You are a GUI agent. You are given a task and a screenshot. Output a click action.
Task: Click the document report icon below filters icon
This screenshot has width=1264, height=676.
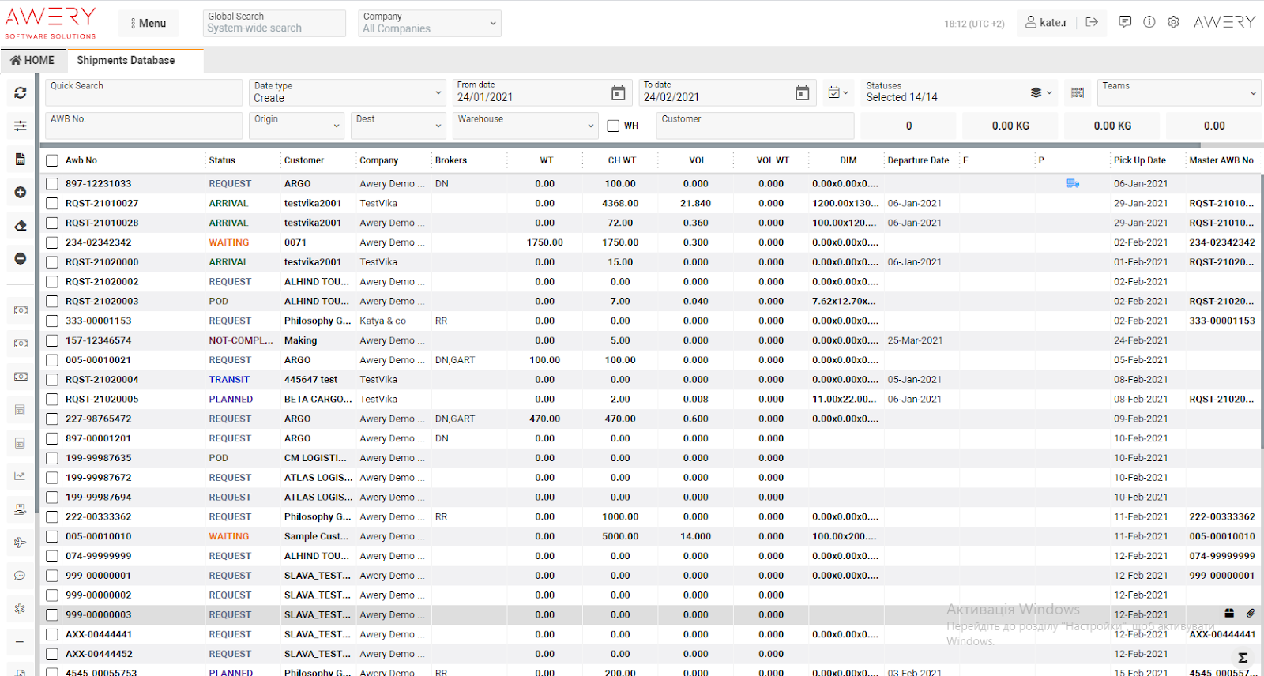(21, 159)
